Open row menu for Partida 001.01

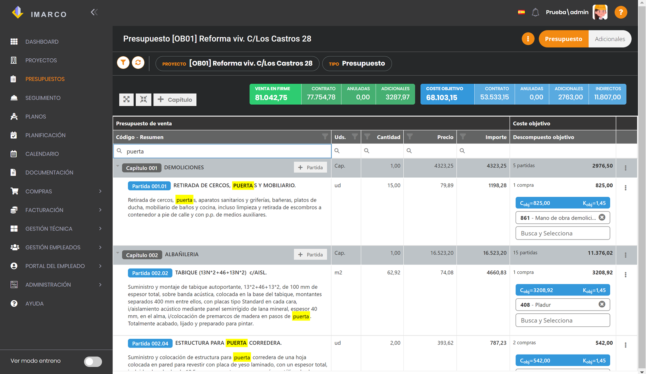click(626, 188)
